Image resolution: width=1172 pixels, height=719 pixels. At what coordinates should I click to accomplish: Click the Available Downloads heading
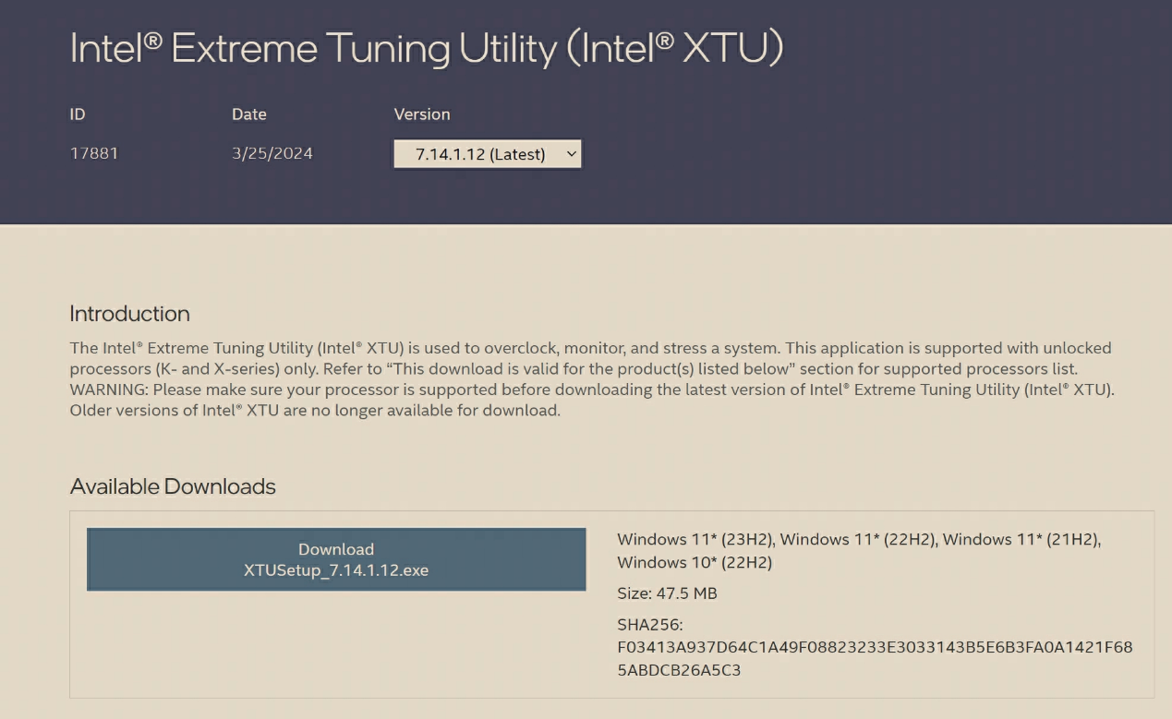tap(173, 486)
